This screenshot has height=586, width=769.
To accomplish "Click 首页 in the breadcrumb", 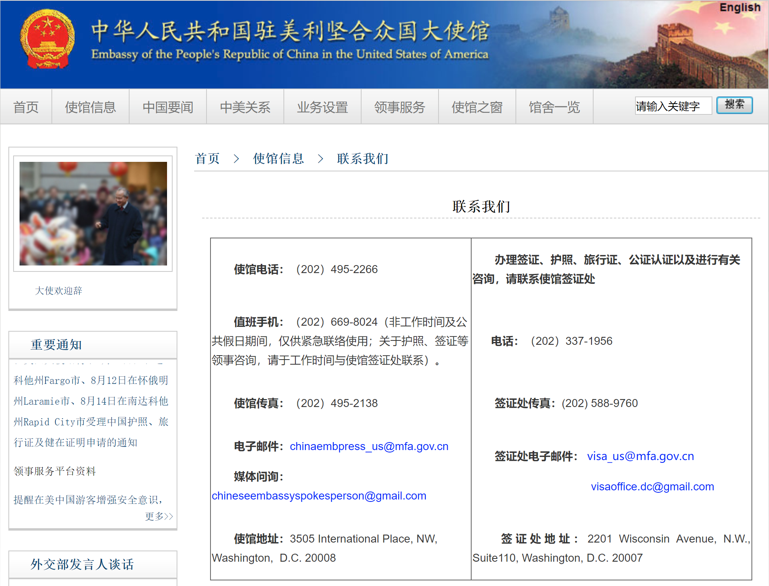I will click(x=207, y=159).
